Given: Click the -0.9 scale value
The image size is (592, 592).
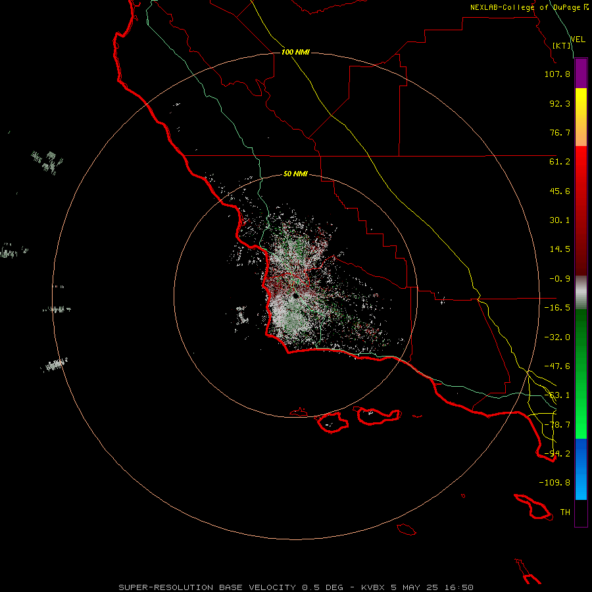Looking at the screenshot, I should (560, 279).
